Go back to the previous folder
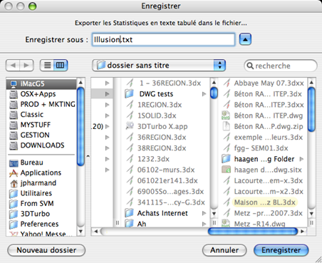Screen dimensions: 322x263 [13, 65]
